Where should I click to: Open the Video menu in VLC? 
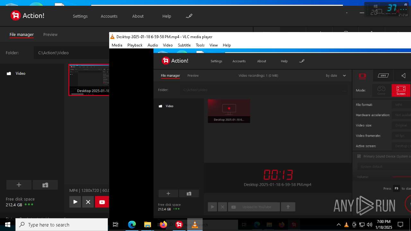[168, 45]
